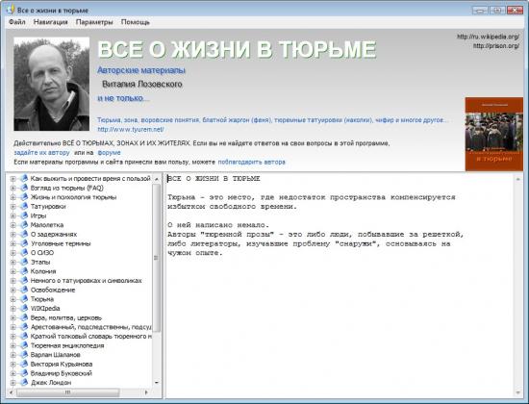
Task: Select the icon beside Малолетка
Action: click(24, 225)
